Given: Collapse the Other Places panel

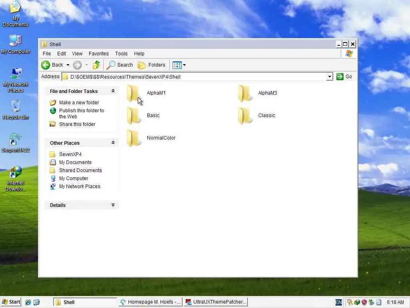Looking at the screenshot, I should click(113, 143).
